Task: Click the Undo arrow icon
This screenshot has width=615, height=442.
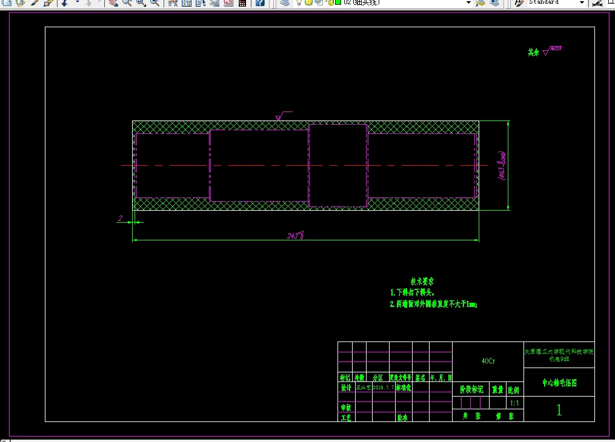Action: point(65,3)
